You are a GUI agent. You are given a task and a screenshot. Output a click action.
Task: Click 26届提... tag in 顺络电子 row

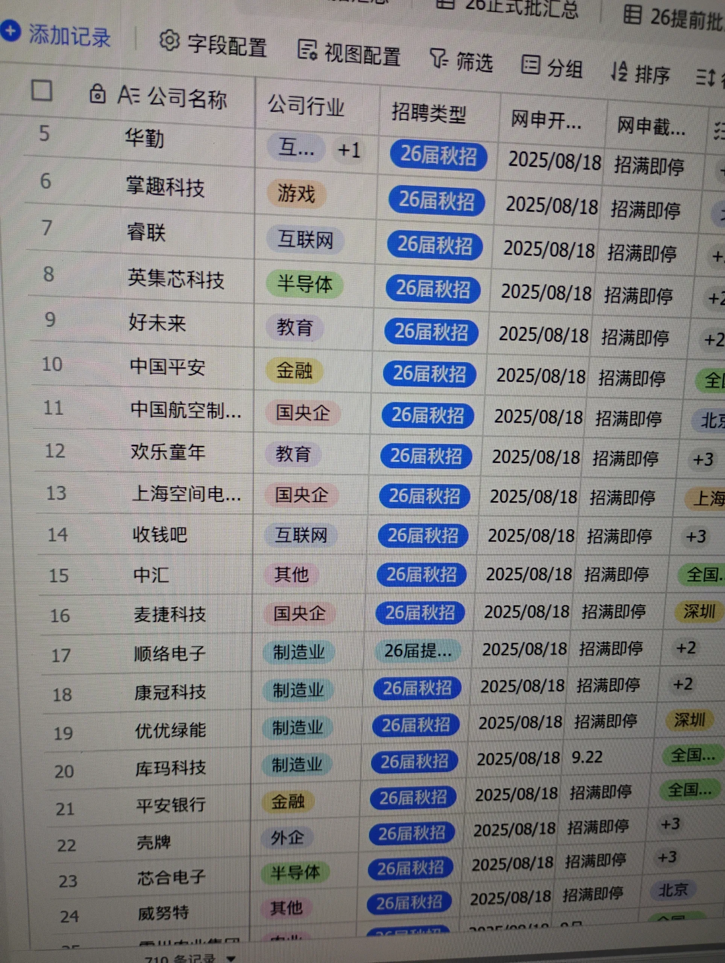tap(418, 651)
